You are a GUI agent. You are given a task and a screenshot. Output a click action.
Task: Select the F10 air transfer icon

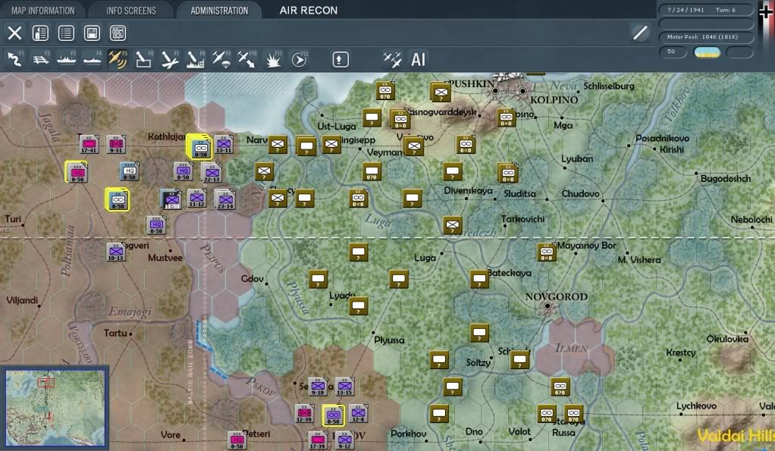click(246, 59)
